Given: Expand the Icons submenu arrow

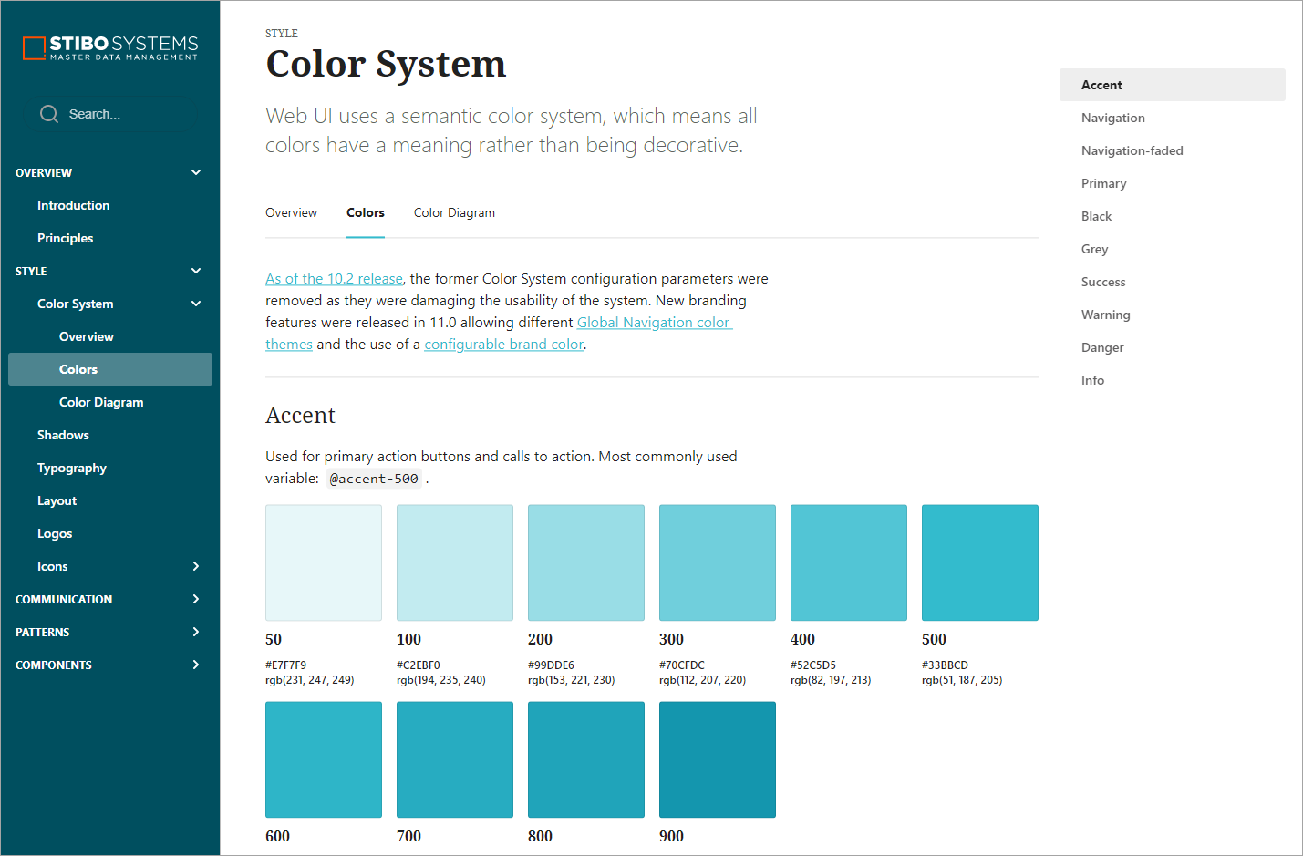Looking at the screenshot, I should click(x=196, y=566).
